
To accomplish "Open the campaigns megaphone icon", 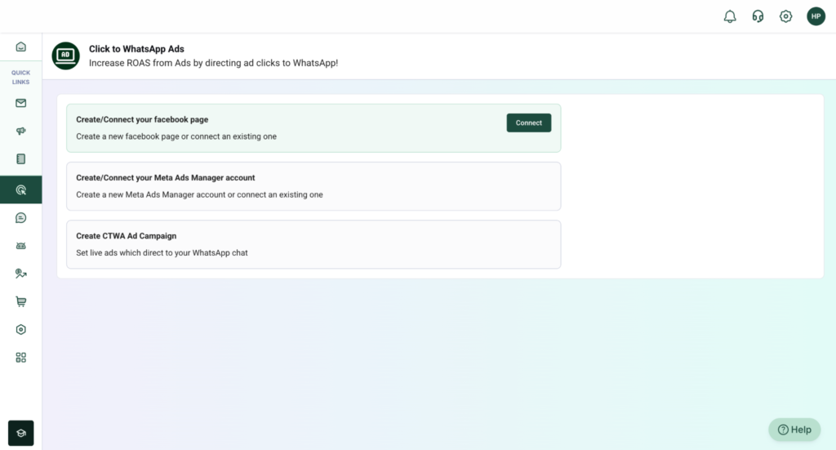I will click(20, 131).
